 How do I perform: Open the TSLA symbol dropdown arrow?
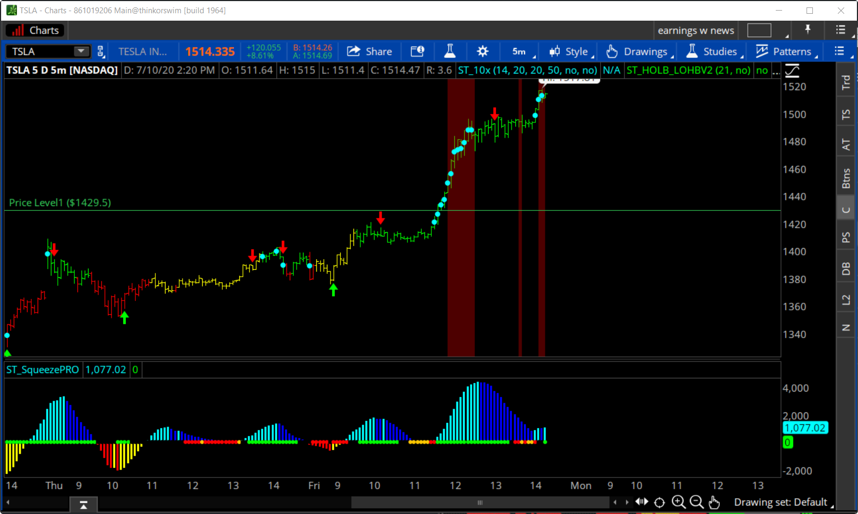coord(81,51)
